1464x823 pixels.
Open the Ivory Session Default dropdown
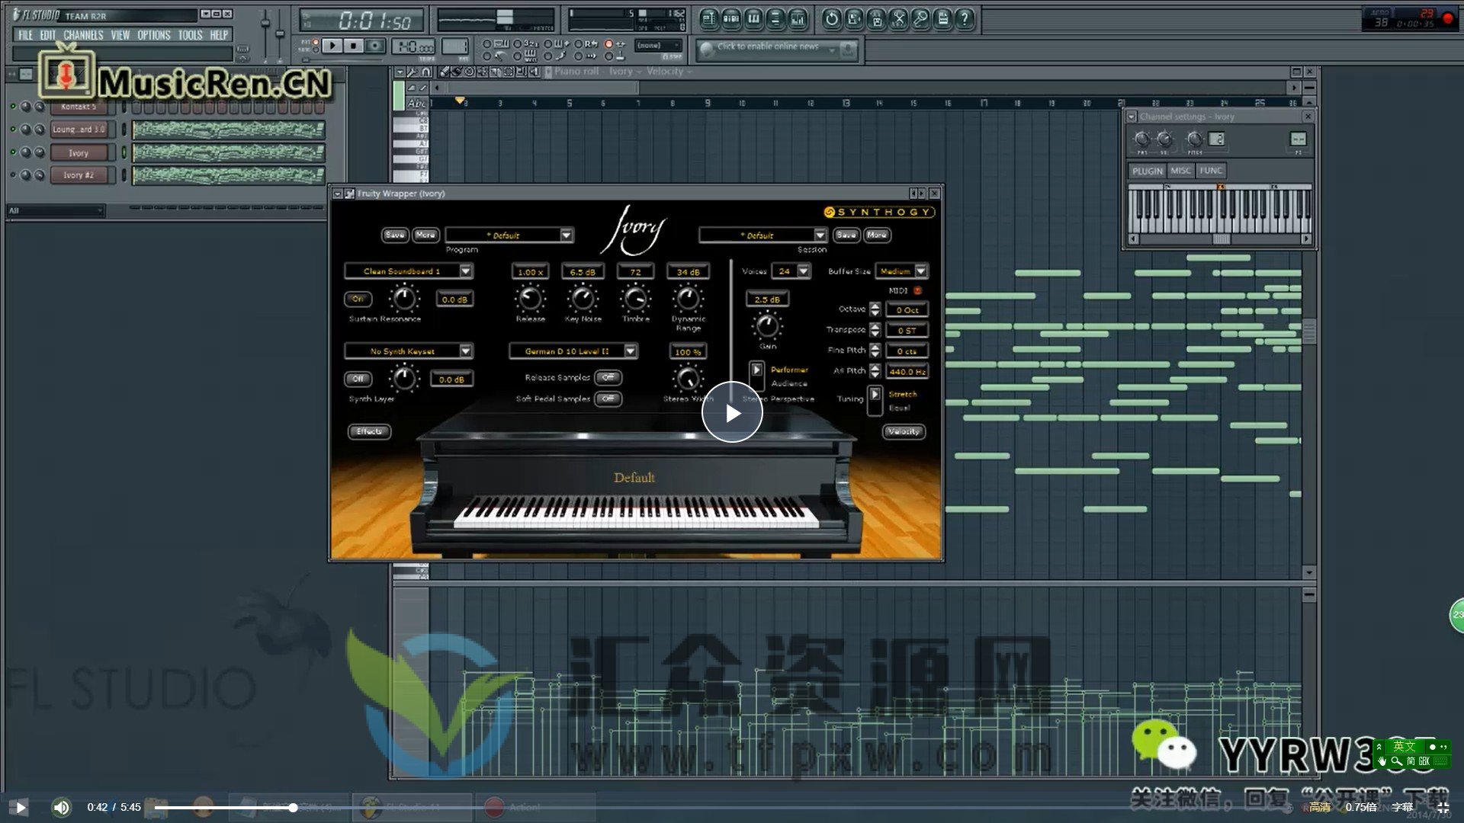[x=762, y=235]
